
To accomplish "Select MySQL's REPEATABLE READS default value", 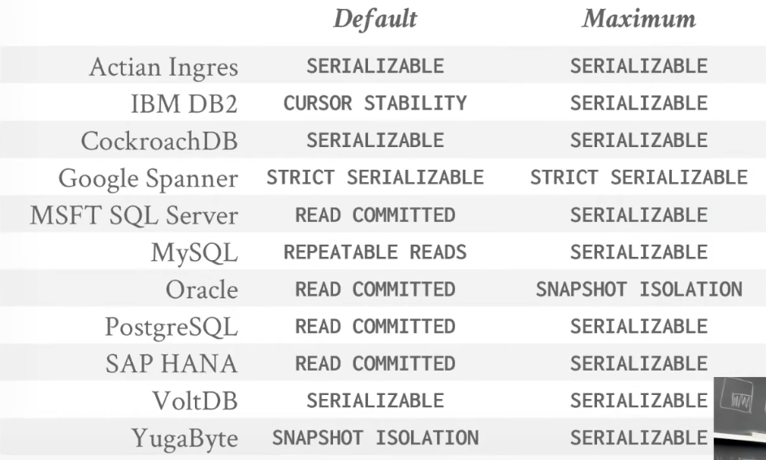I will pyautogui.click(x=375, y=252).
